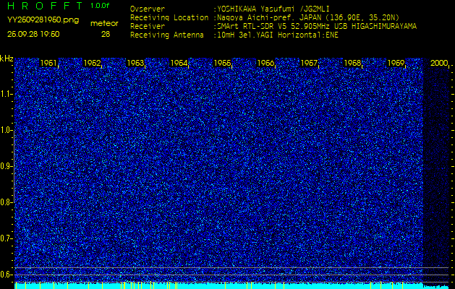The height and width of the screenshot is (289, 455).
Task: Click the 1959 time marker
Action: tap(396, 63)
